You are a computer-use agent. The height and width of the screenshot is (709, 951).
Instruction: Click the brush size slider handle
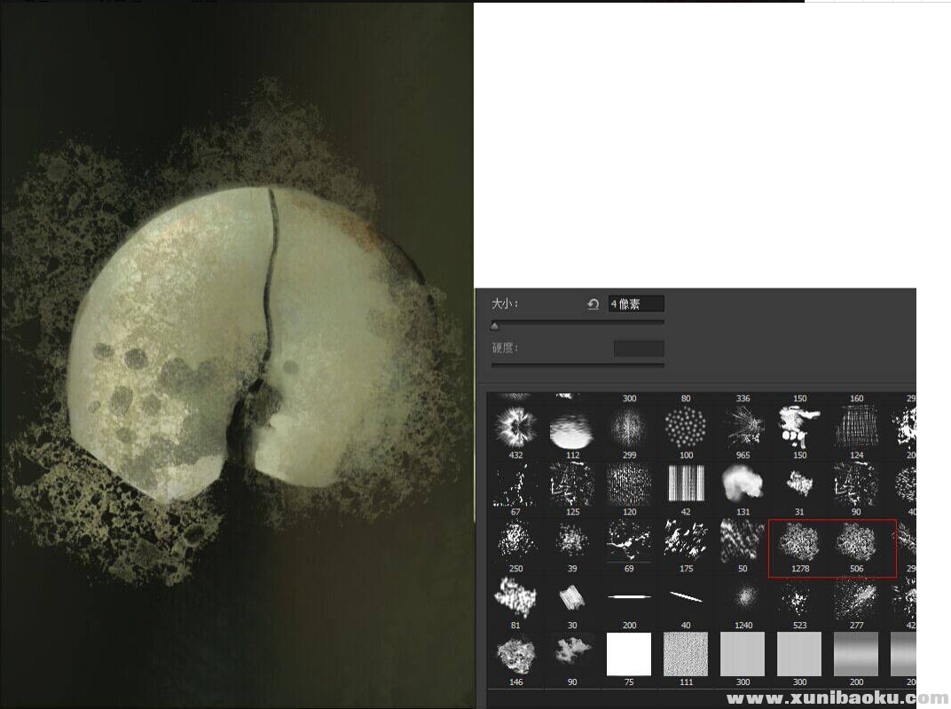[495, 326]
